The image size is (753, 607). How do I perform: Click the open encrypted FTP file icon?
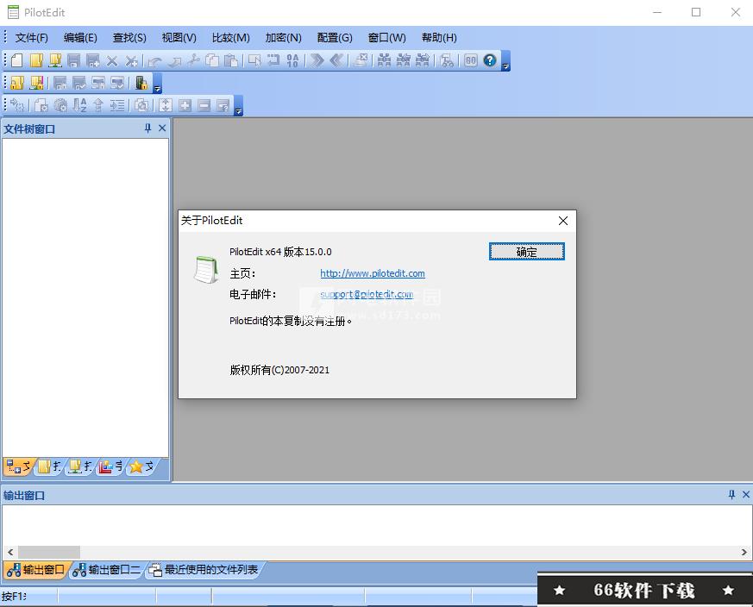coord(36,83)
